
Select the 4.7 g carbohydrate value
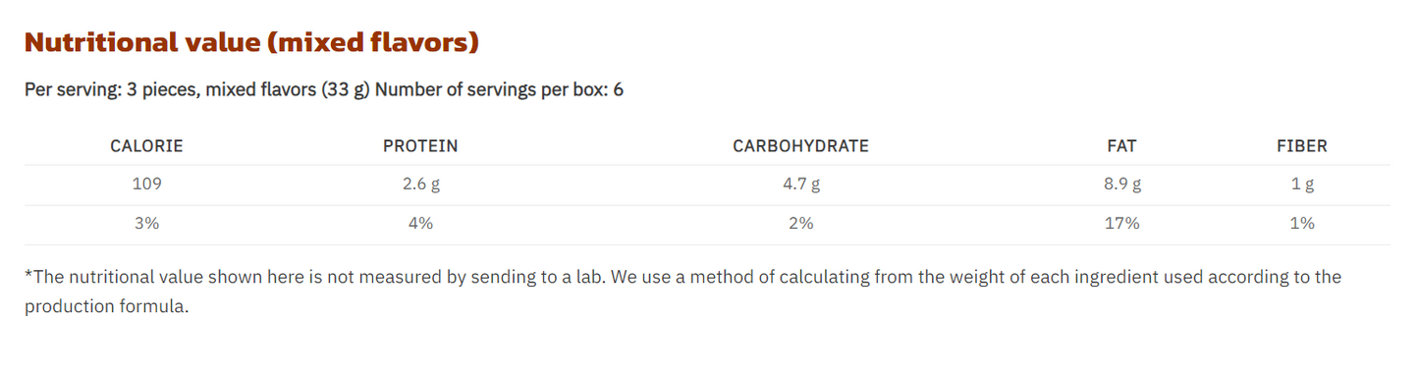tap(800, 185)
